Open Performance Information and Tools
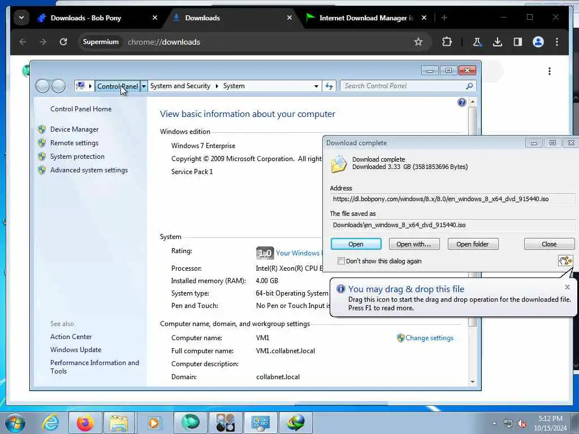The image size is (579, 434). [x=94, y=367]
